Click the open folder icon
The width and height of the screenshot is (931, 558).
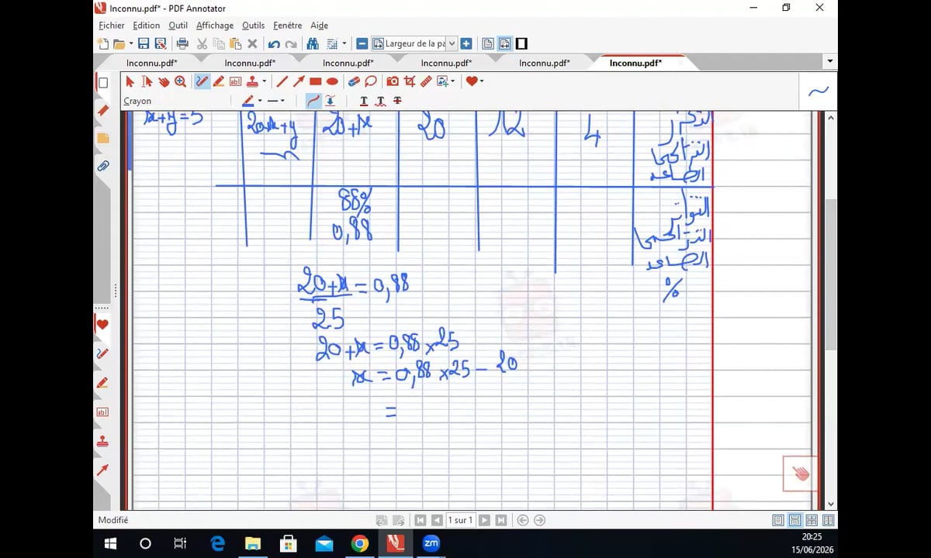119,43
